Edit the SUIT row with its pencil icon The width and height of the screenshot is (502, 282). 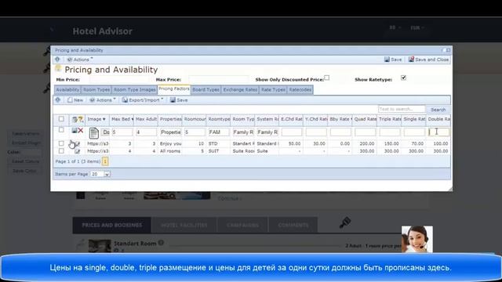coord(77,151)
